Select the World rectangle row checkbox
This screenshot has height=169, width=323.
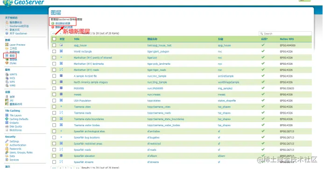pos(54,51)
